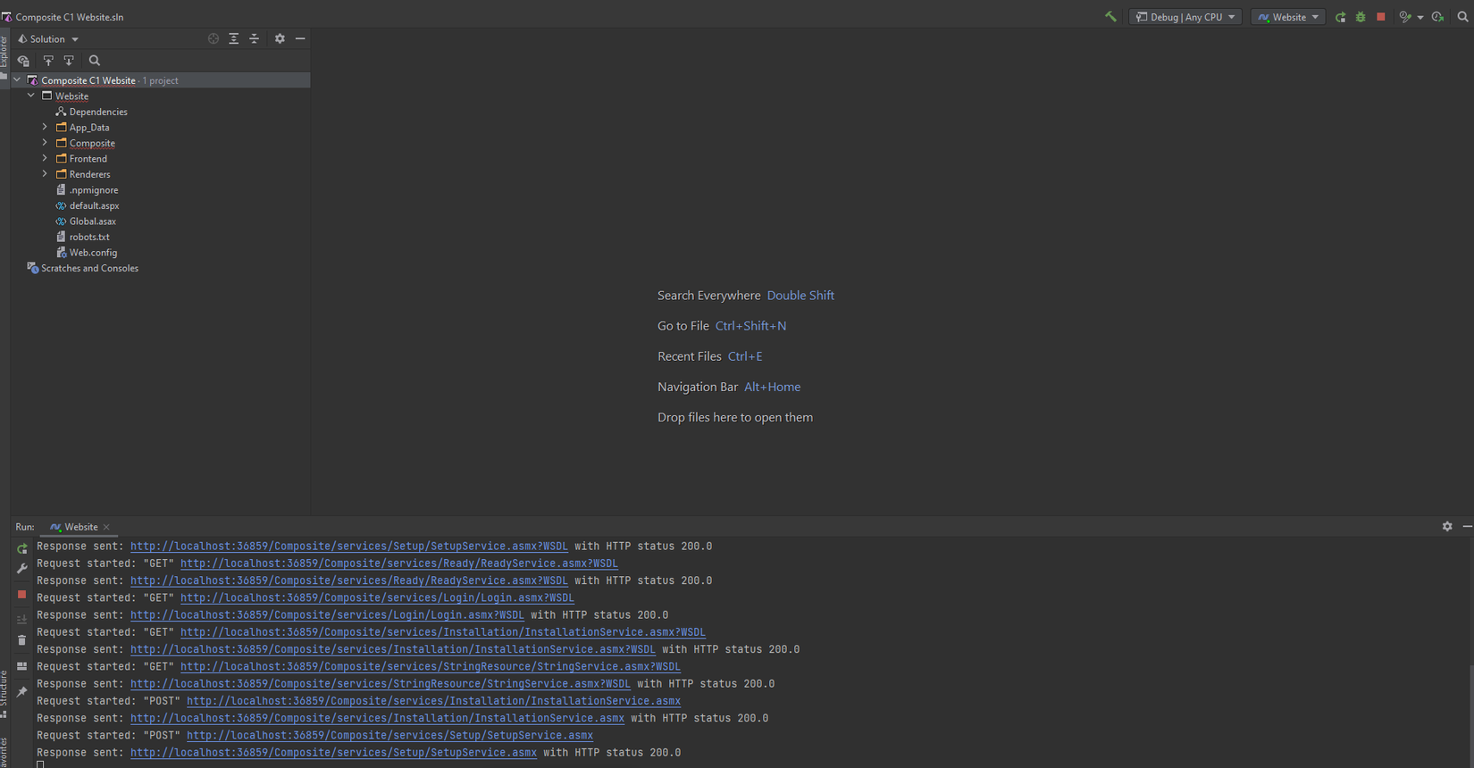Open the Explorer side tab

[x=4, y=57]
